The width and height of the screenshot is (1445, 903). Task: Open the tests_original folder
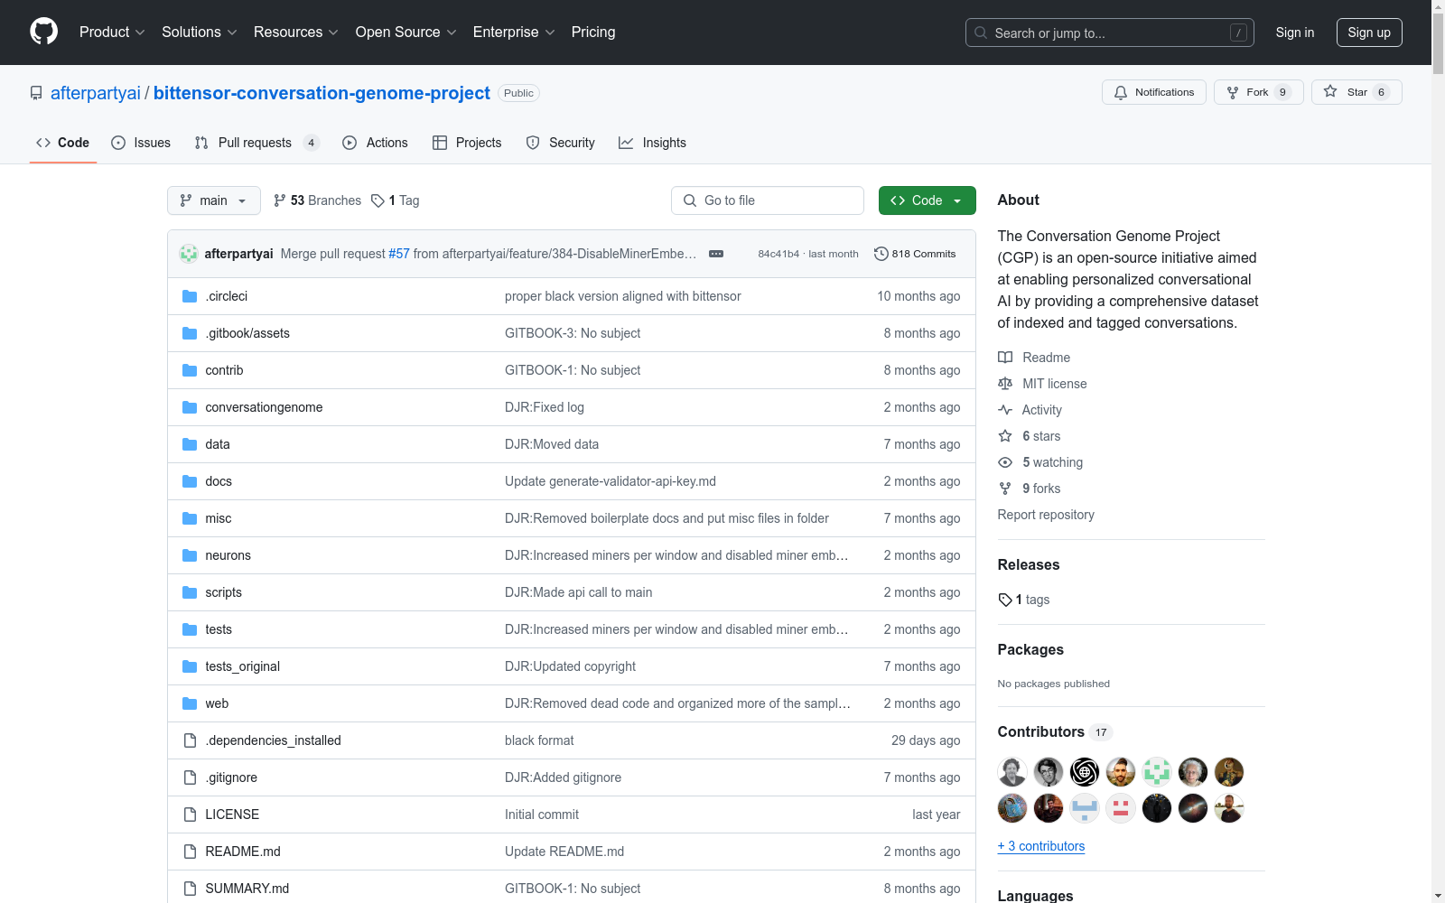pos(242,666)
